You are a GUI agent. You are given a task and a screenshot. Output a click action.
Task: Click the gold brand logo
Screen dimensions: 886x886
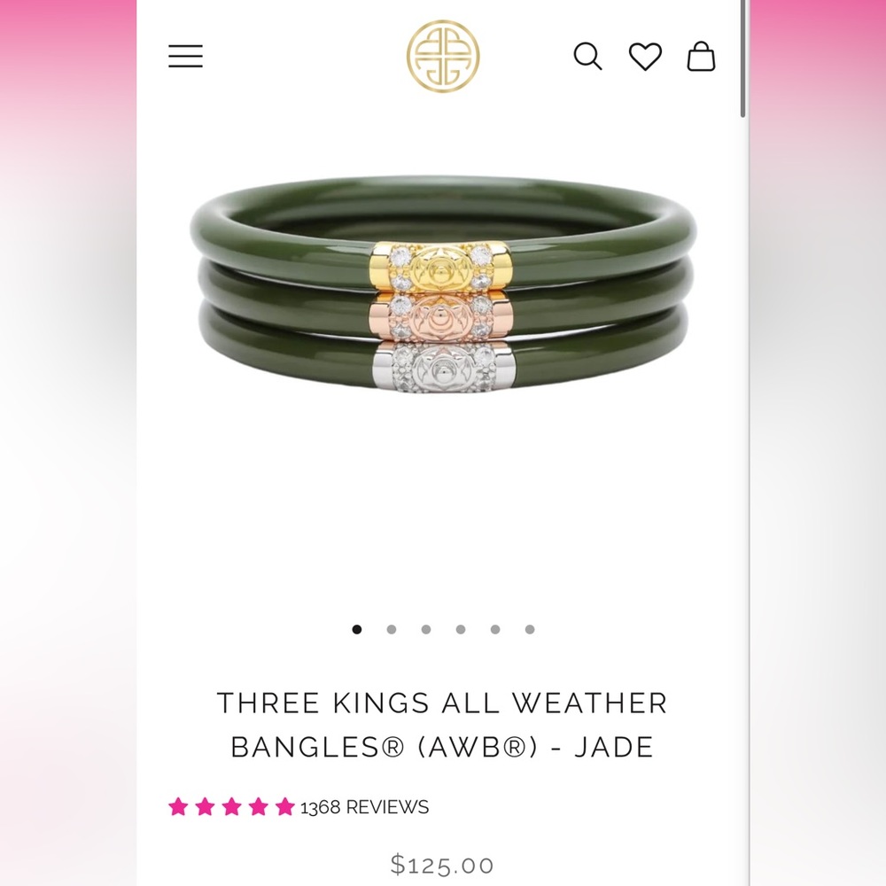click(443, 56)
